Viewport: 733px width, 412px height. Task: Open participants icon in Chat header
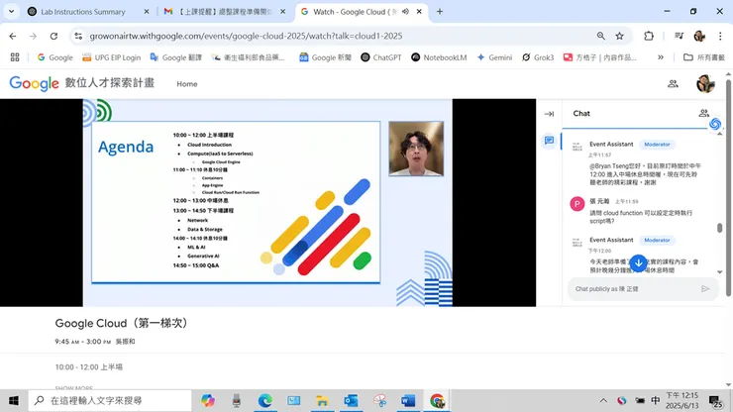pos(703,113)
